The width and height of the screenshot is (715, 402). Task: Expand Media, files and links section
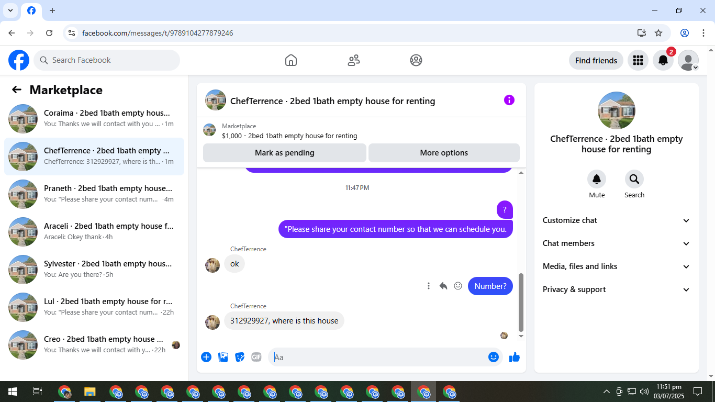tap(616, 266)
